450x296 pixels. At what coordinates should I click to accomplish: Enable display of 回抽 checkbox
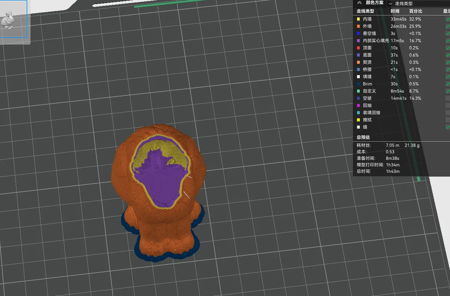pos(448,106)
